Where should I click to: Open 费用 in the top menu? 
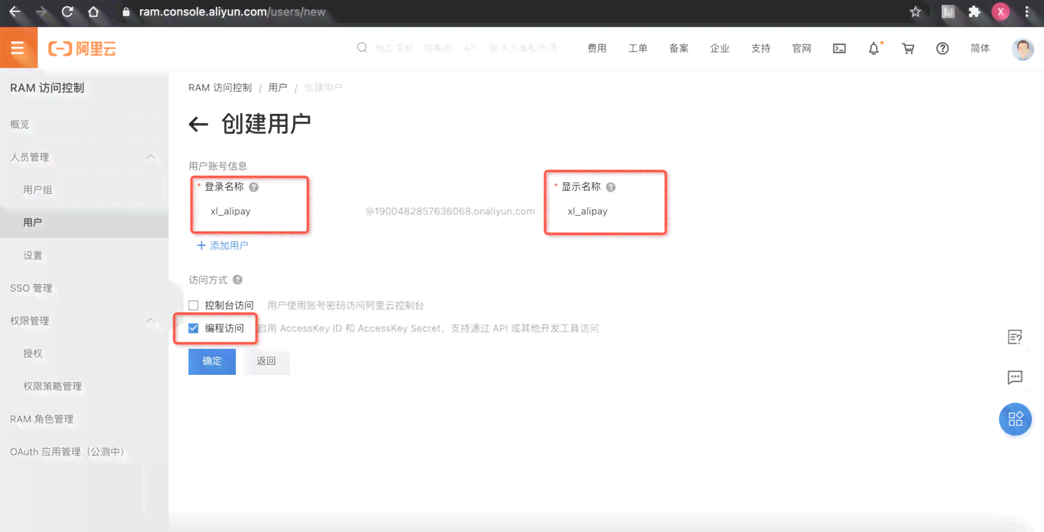pos(597,48)
